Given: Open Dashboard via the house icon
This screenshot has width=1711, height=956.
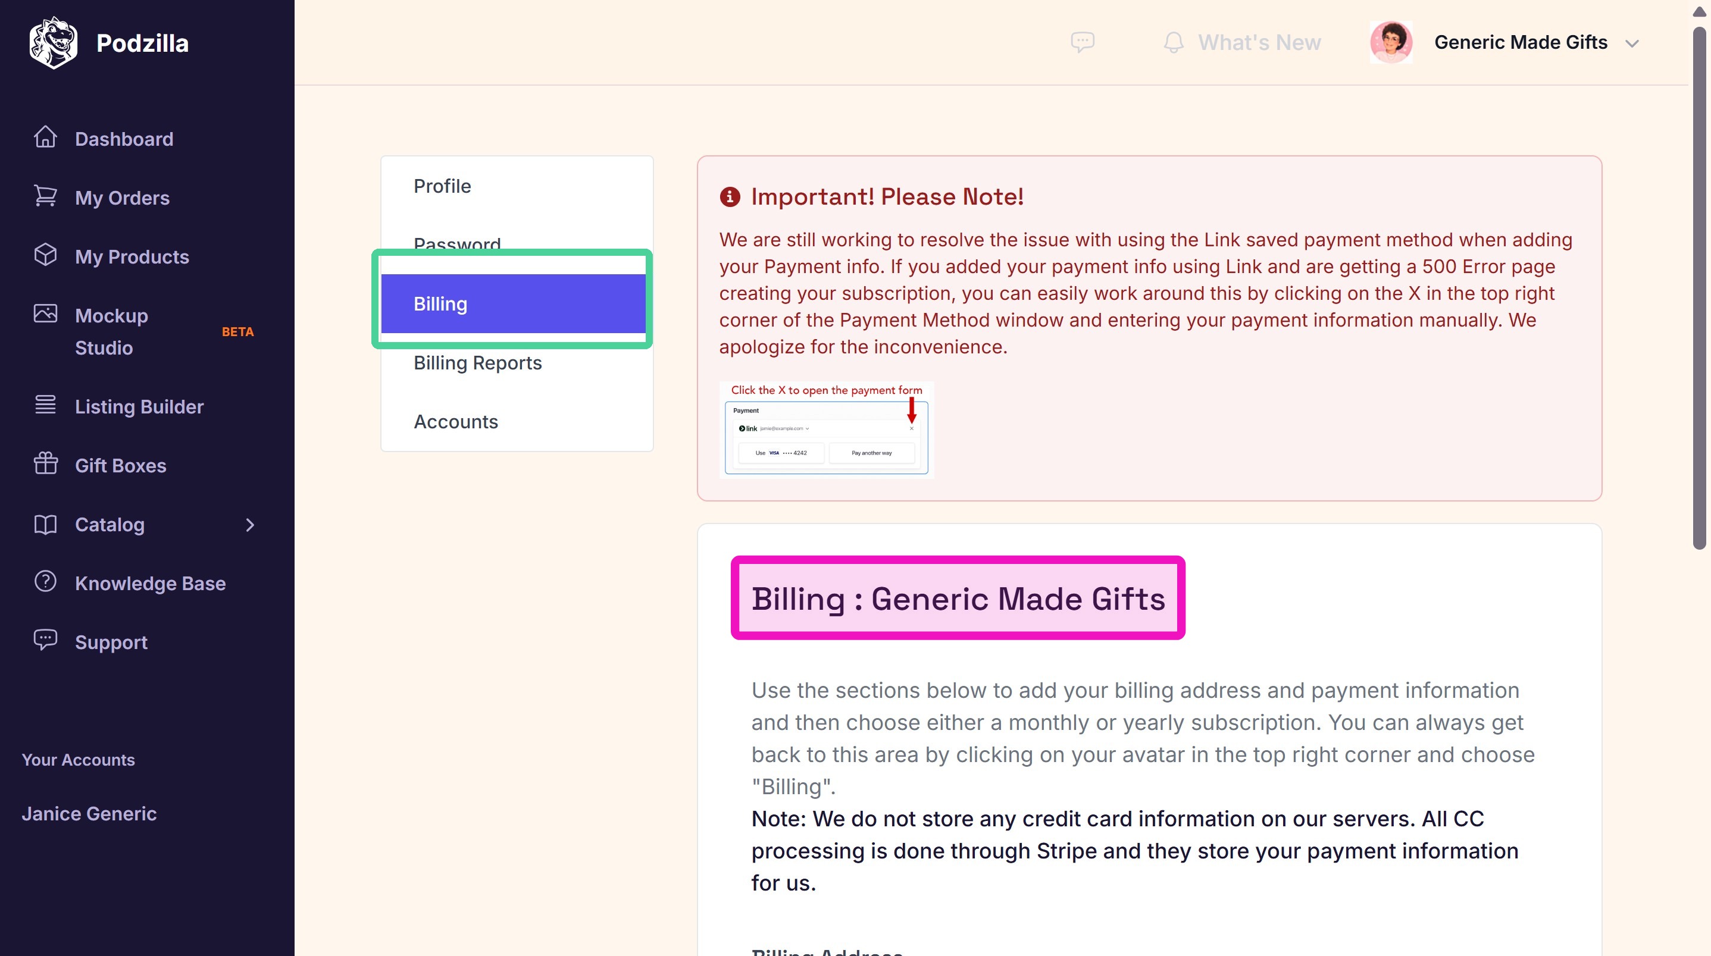Looking at the screenshot, I should tap(45, 137).
